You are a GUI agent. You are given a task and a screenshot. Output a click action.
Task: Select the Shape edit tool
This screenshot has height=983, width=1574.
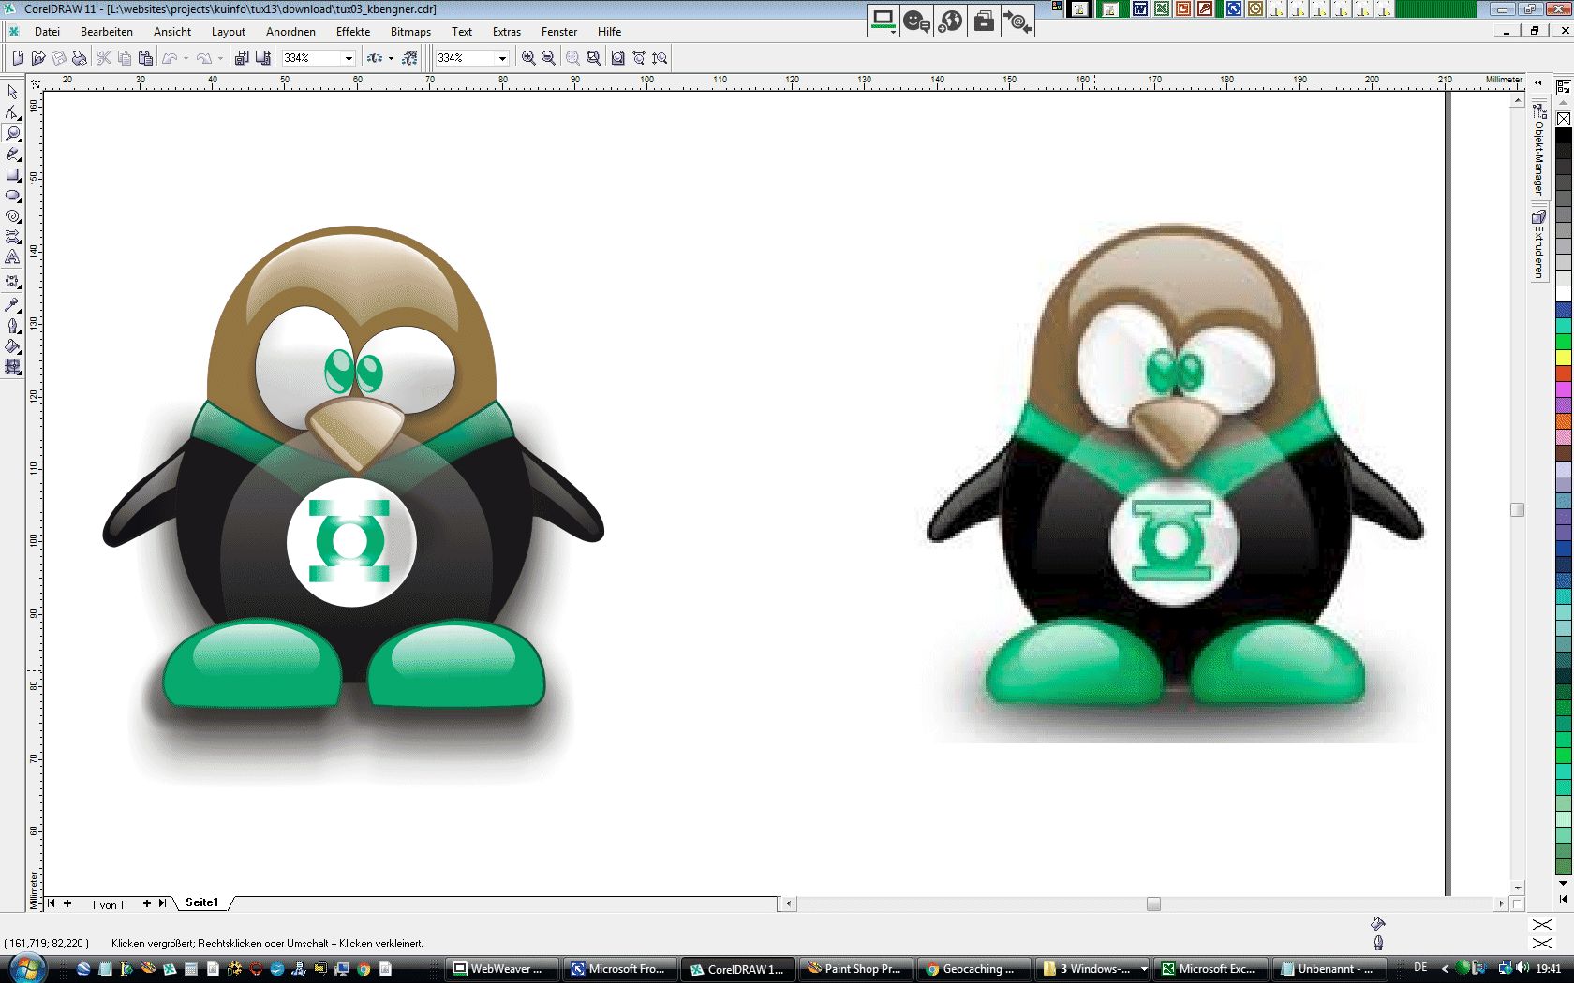click(x=12, y=112)
